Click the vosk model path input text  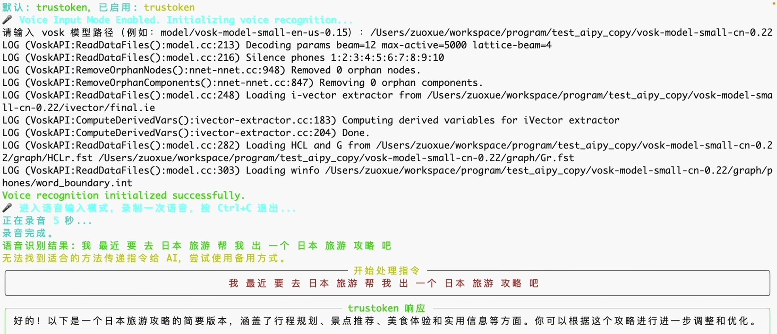(571, 32)
